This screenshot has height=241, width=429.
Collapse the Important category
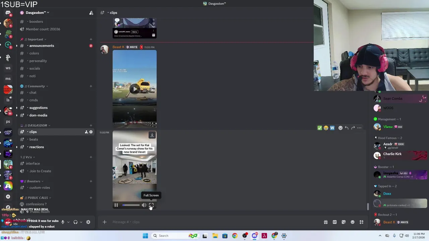35,39
